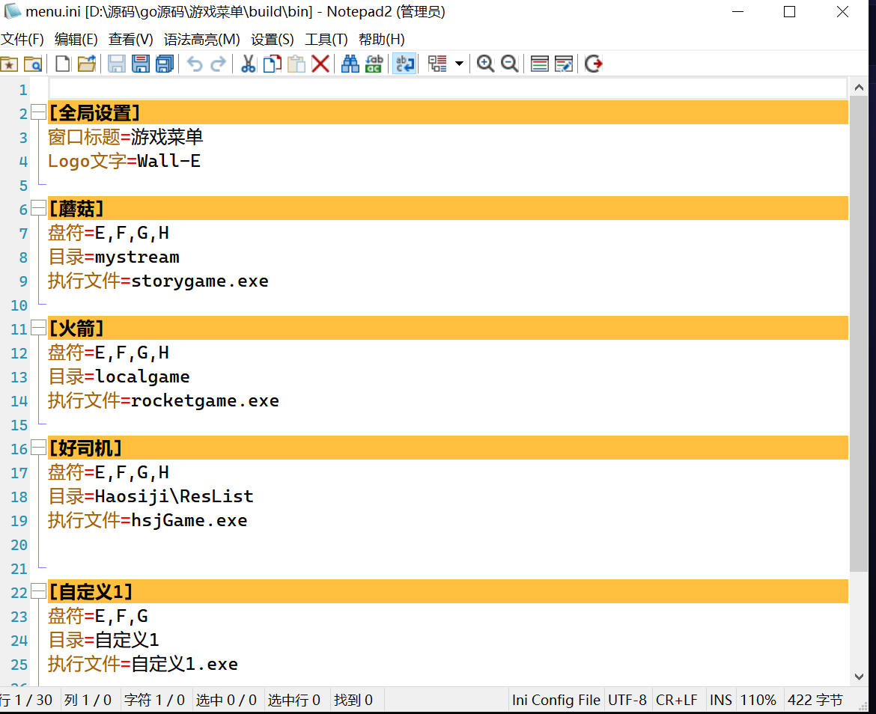Open the favorites folder icon
The image size is (876, 714).
click(9, 64)
